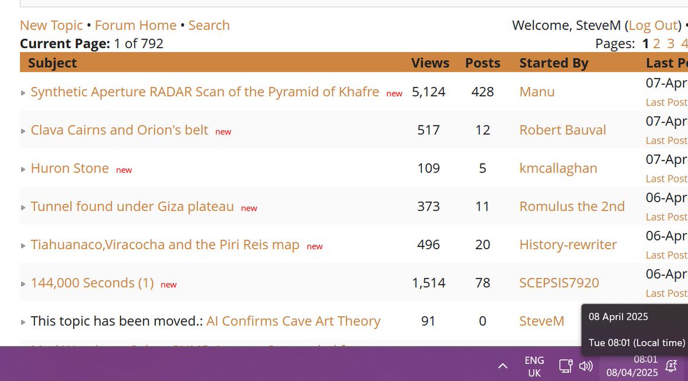Jump to new posts in Huron Stone
This screenshot has width=688, height=381.
[124, 170]
